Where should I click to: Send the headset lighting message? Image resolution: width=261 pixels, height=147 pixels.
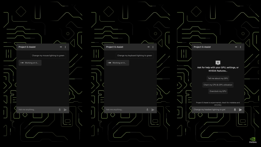coord(240,110)
